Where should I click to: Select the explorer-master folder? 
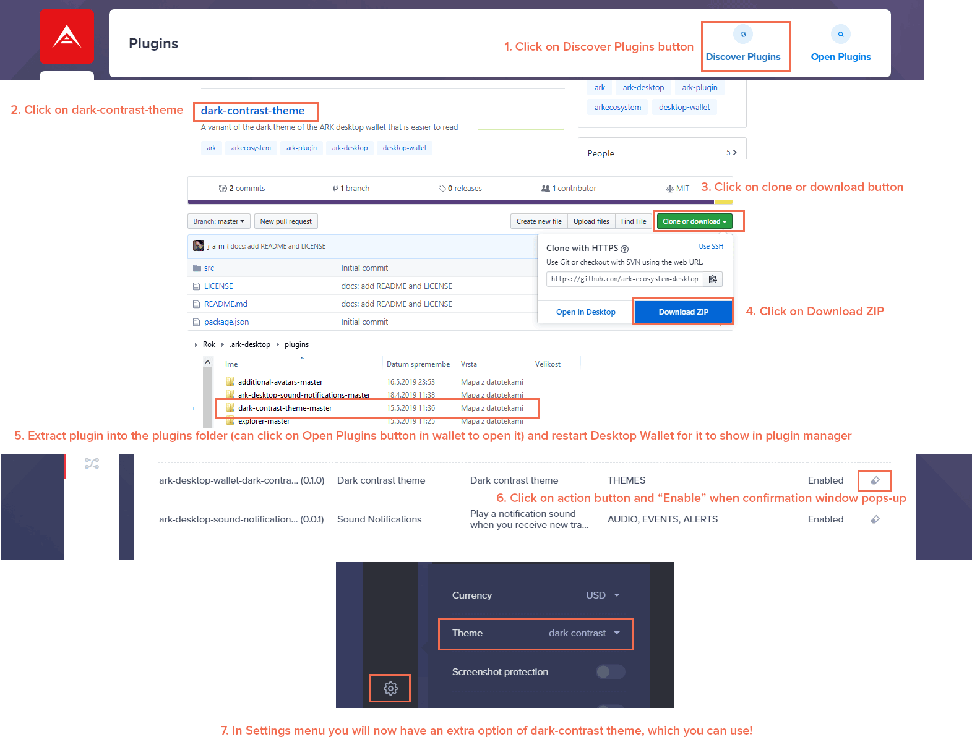pyautogui.click(x=264, y=421)
